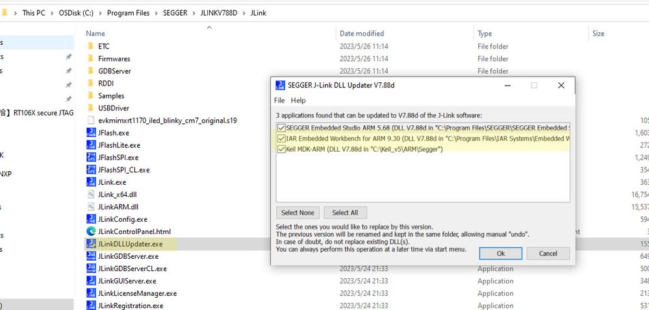
Task: Select the JLinkControlPanel.html Edge icon
Action: point(91,232)
